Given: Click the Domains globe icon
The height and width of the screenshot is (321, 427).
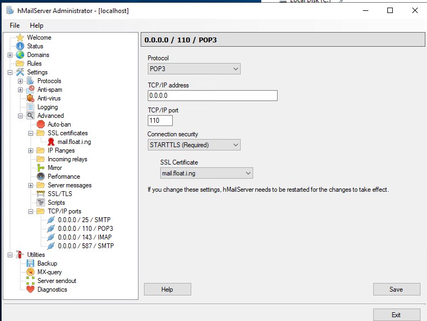Looking at the screenshot, I should point(20,55).
